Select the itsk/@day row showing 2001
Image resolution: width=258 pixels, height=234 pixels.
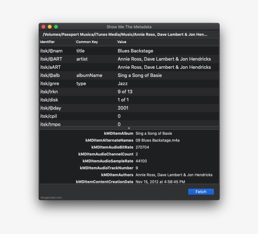pyautogui.click(x=126, y=108)
